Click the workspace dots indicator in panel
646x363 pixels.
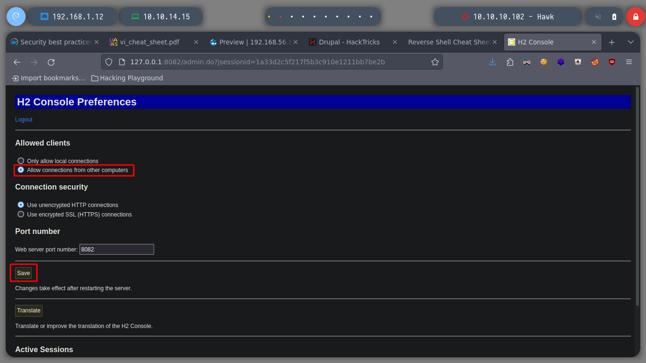tap(323, 17)
